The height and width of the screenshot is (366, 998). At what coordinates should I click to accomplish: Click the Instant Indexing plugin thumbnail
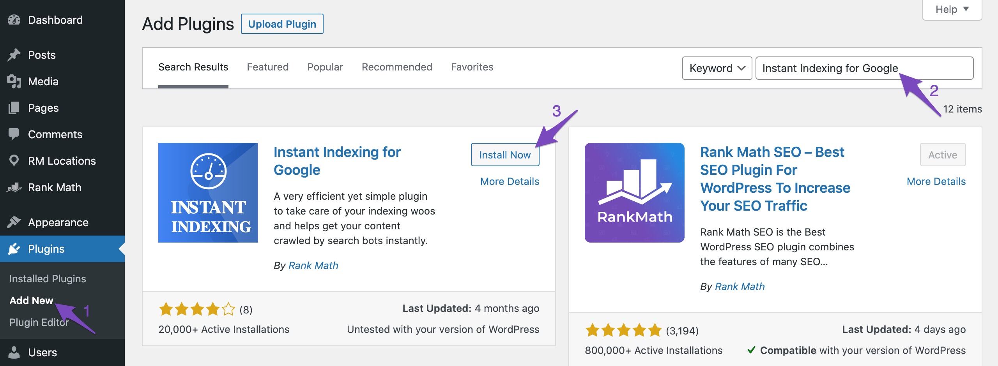click(x=208, y=193)
